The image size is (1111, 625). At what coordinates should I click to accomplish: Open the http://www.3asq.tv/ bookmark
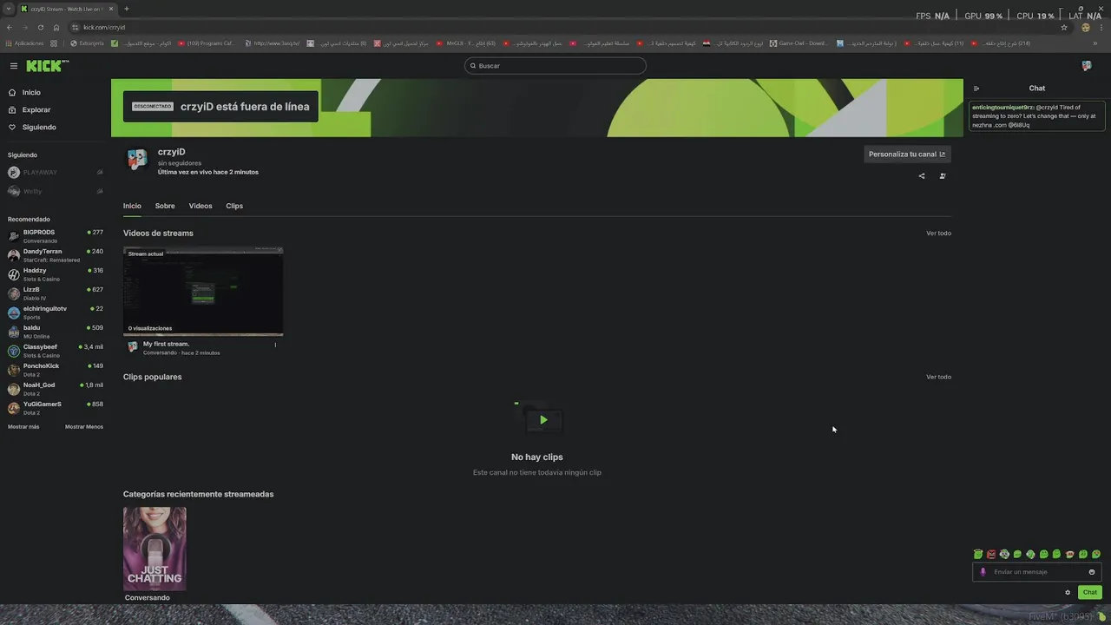coord(273,43)
